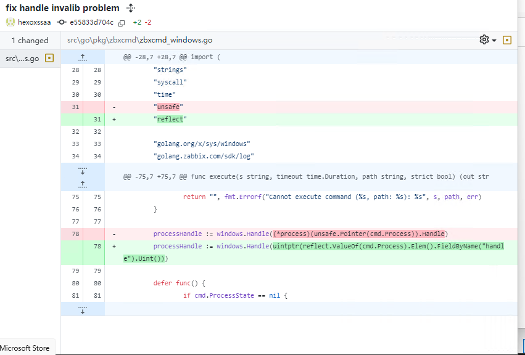Click the commit title 'fix handle invalib problem'
Viewport: 525px width, 355px height.
[x=62, y=8]
